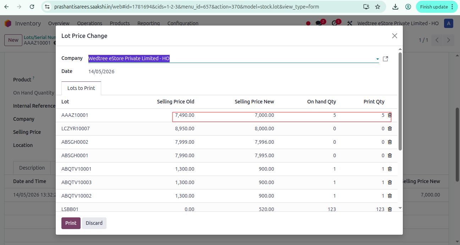Go to previous record arrow

[437, 40]
